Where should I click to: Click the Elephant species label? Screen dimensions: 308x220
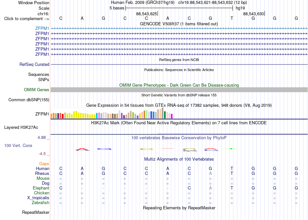tap(41, 188)
